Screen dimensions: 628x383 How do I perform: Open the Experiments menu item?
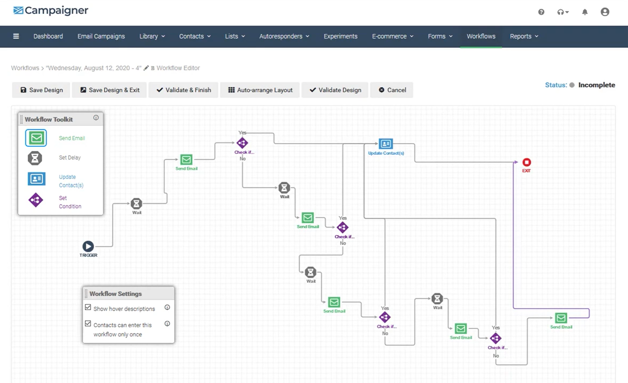click(341, 36)
